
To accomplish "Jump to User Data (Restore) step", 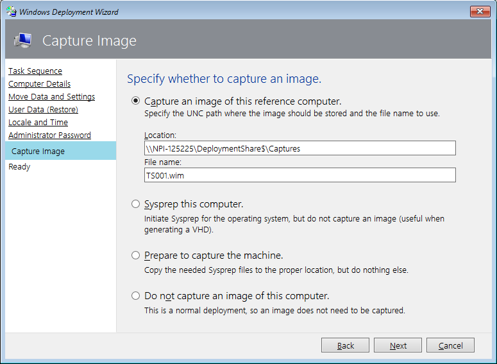I will (43, 110).
